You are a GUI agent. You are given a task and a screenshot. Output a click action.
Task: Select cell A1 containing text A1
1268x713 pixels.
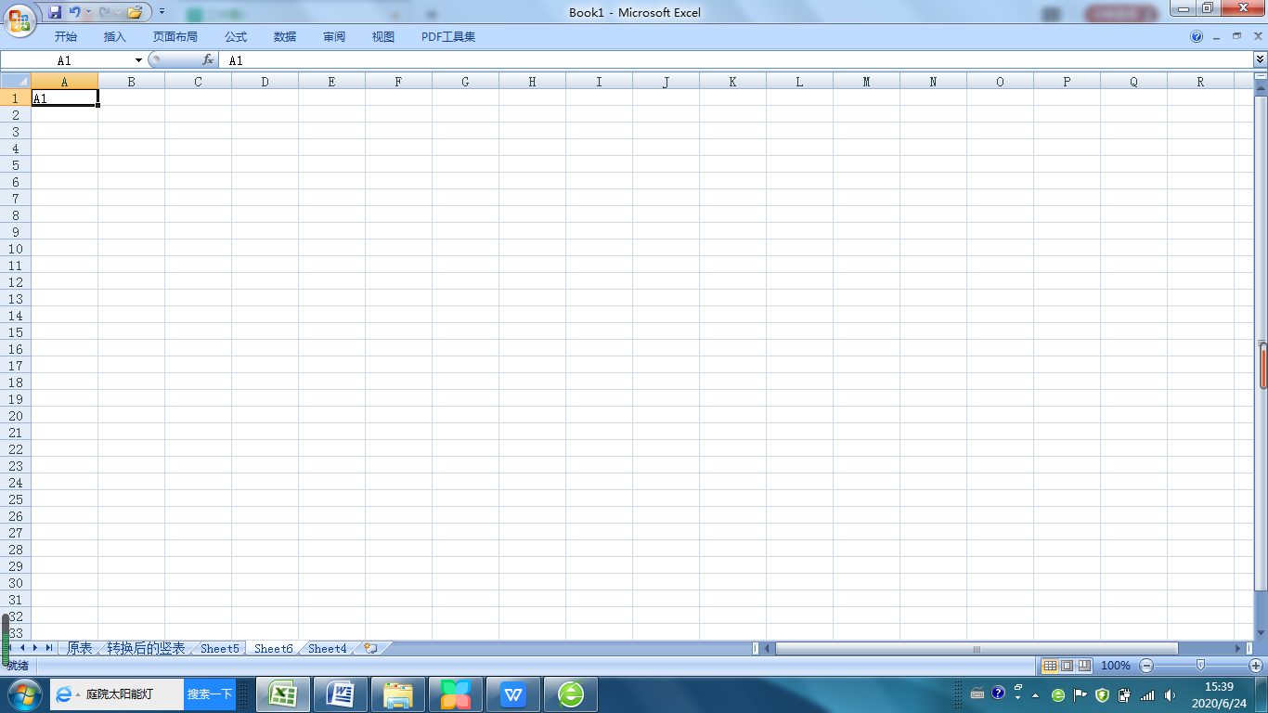point(65,97)
